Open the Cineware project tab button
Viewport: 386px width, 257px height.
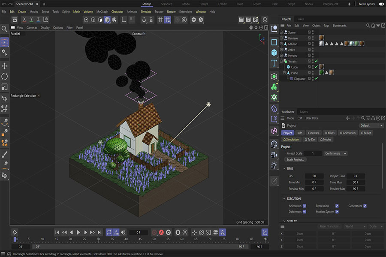(x=314, y=133)
